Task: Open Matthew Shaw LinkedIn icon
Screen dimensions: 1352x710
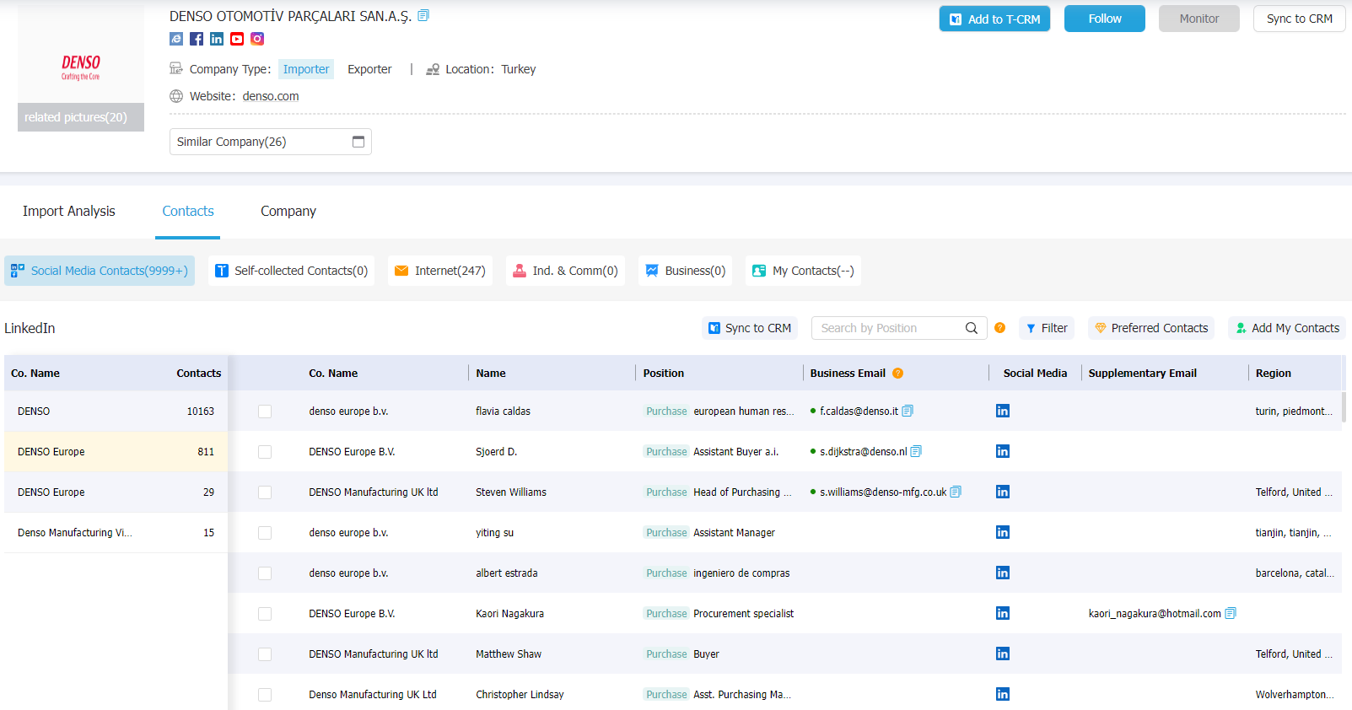Action: click(1003, 654)
